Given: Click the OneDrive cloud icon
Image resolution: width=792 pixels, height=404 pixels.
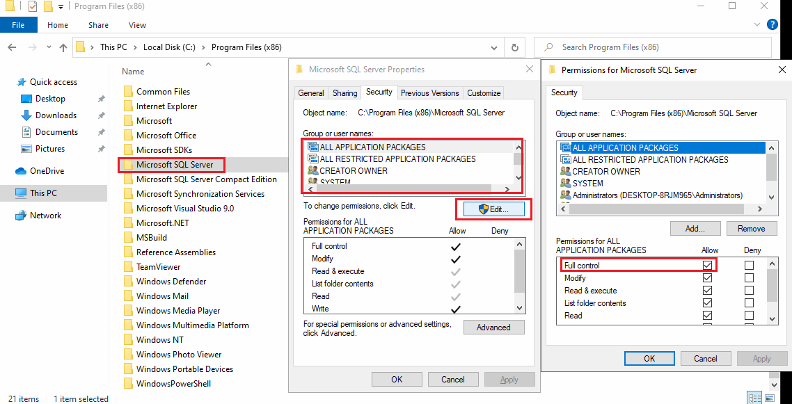Looking at the screenshot, I should pos(21,171).
